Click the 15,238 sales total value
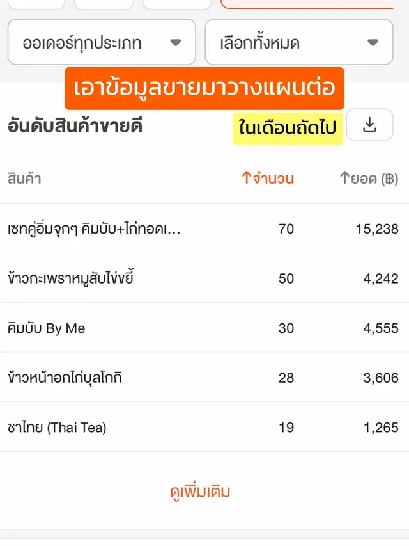Viewport: 409px width, 546px height. pos(377,229)
